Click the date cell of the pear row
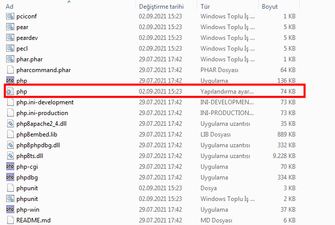 pyautogui.click(x=160, y=27)
